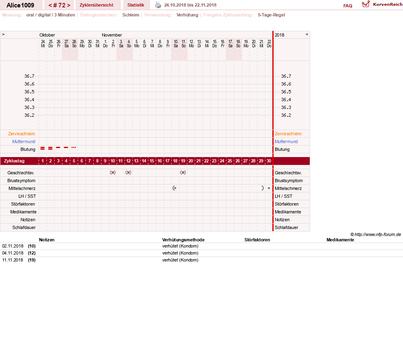Click intercourse marker on cycle day 12
The height and width of the screenshot is (338, 403).
coord(129,173)
